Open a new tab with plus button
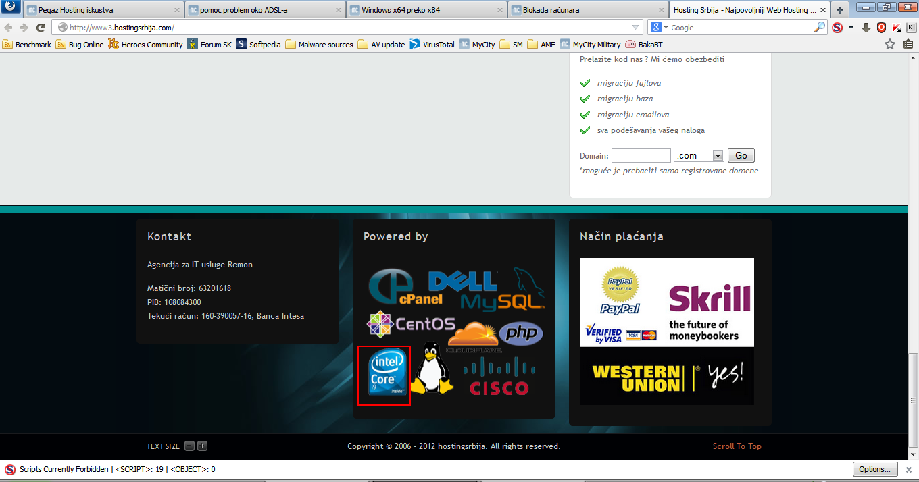 [x=840, y=10]
